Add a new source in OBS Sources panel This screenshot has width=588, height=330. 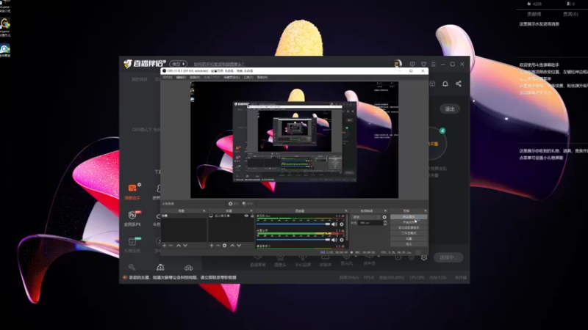pyautogui.click(x=212, y=246)
